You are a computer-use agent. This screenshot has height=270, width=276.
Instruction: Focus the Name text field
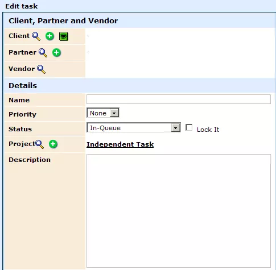pos(179,99)
